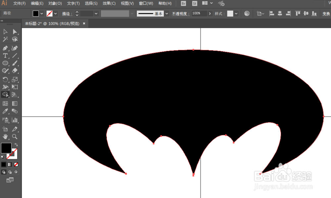The width and height of the screenshot is (331, 198).
Task: Select the Selection tool (black arrow)
Action: tap(5, 32)
